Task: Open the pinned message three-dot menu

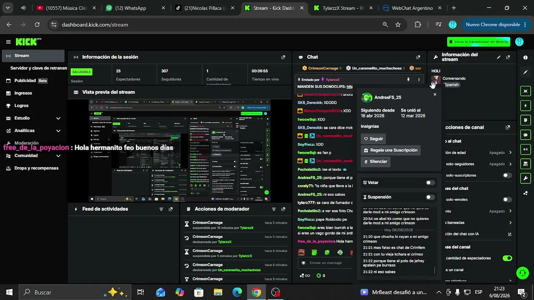Action: coord(419,80)
